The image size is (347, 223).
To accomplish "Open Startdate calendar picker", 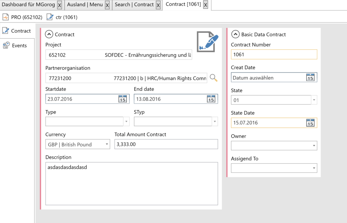I will point(122,99).
